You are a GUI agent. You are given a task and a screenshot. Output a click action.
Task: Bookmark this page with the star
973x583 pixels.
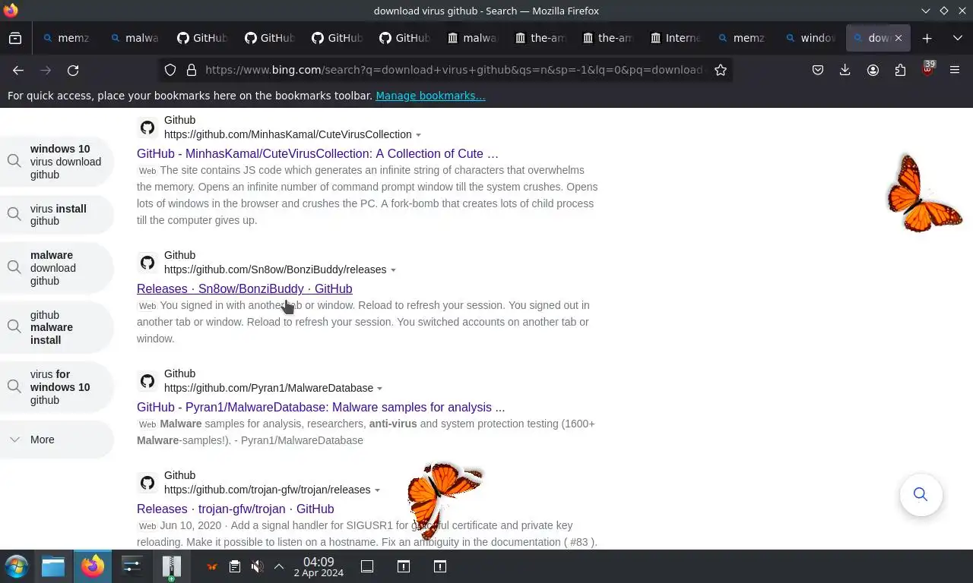pyautogui.click(x=721, y=70)
